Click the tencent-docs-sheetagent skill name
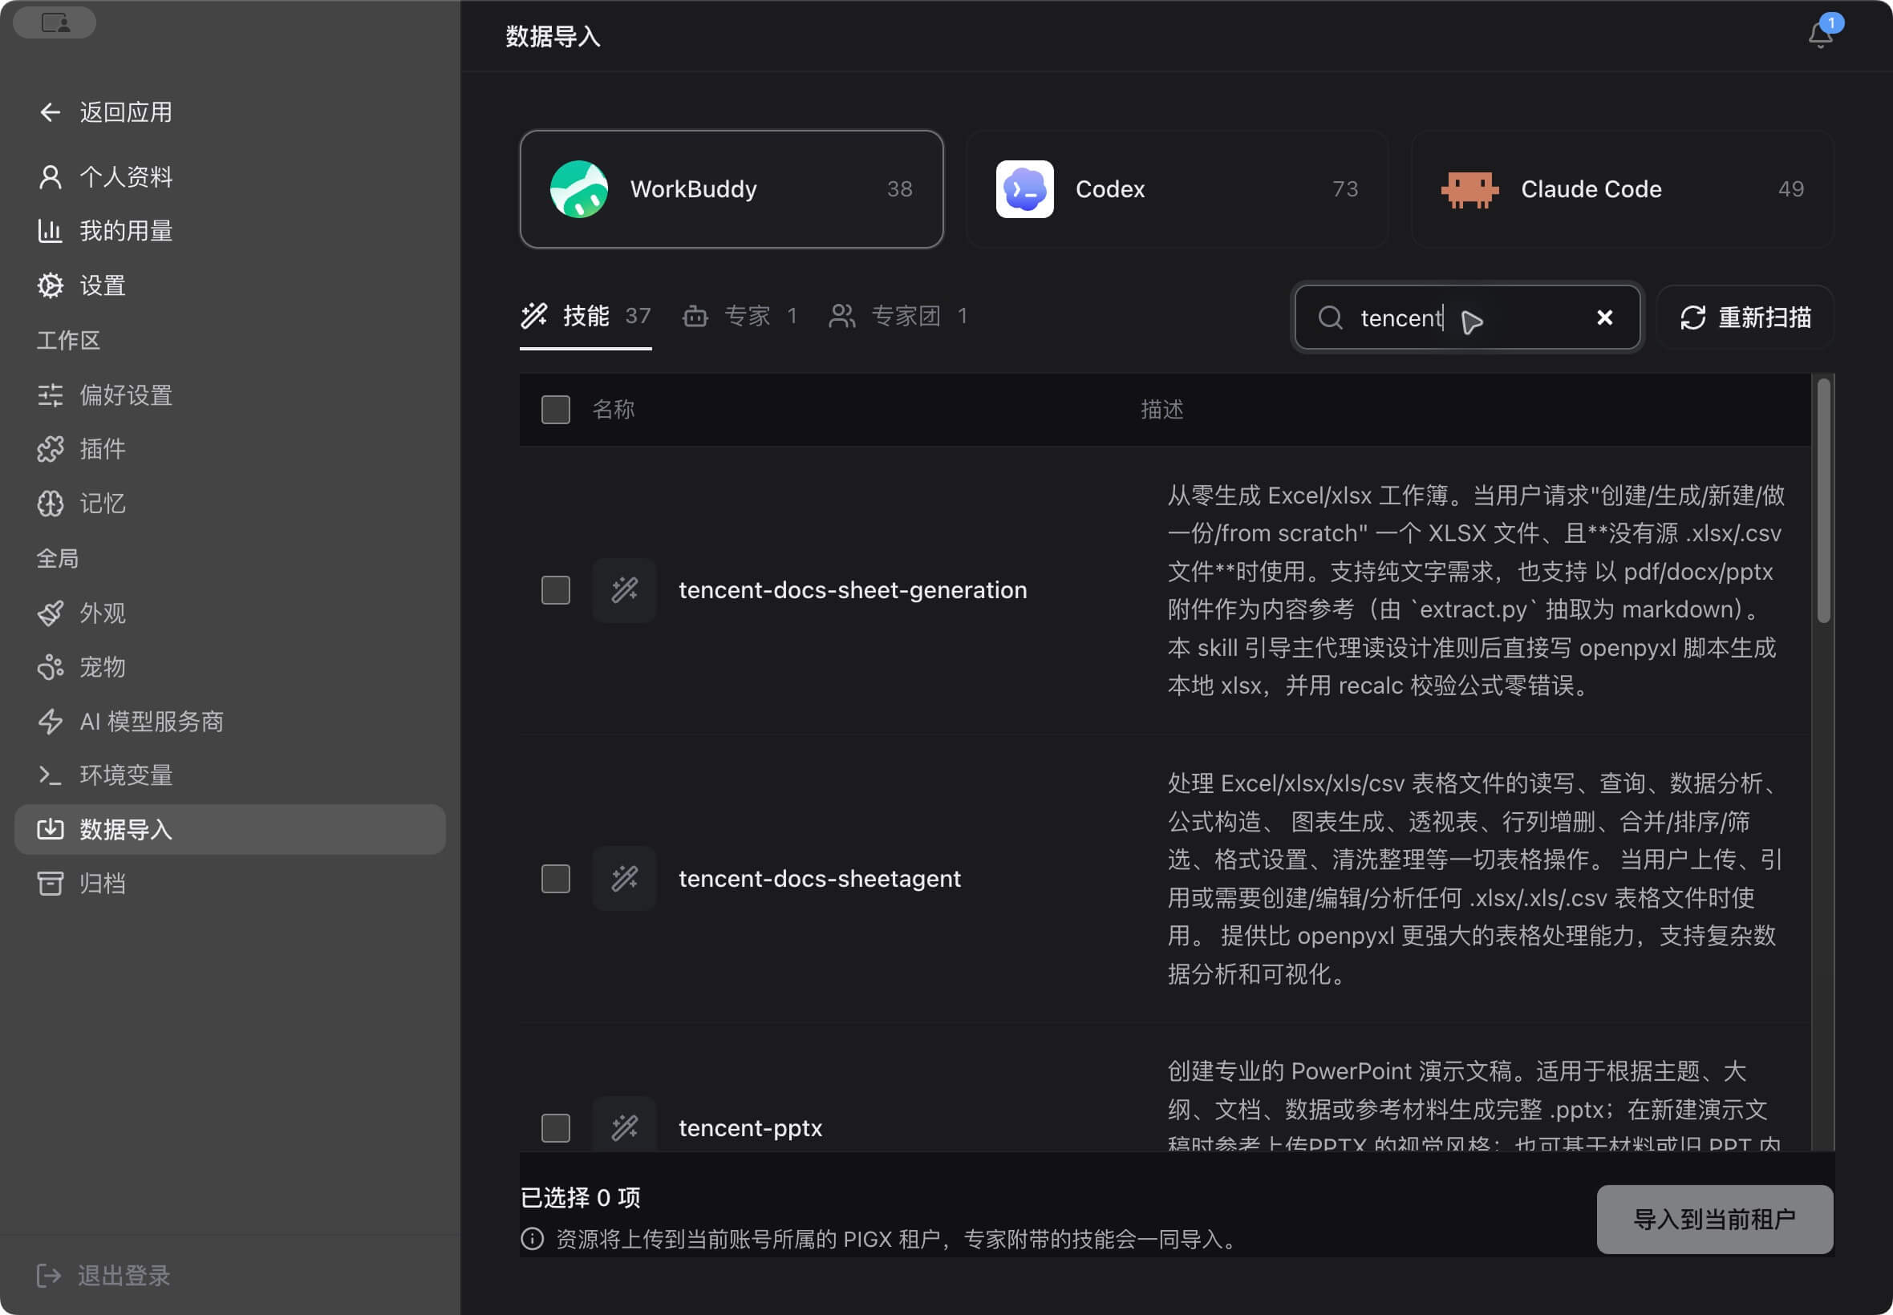1893x1315 pixels. 819,878
